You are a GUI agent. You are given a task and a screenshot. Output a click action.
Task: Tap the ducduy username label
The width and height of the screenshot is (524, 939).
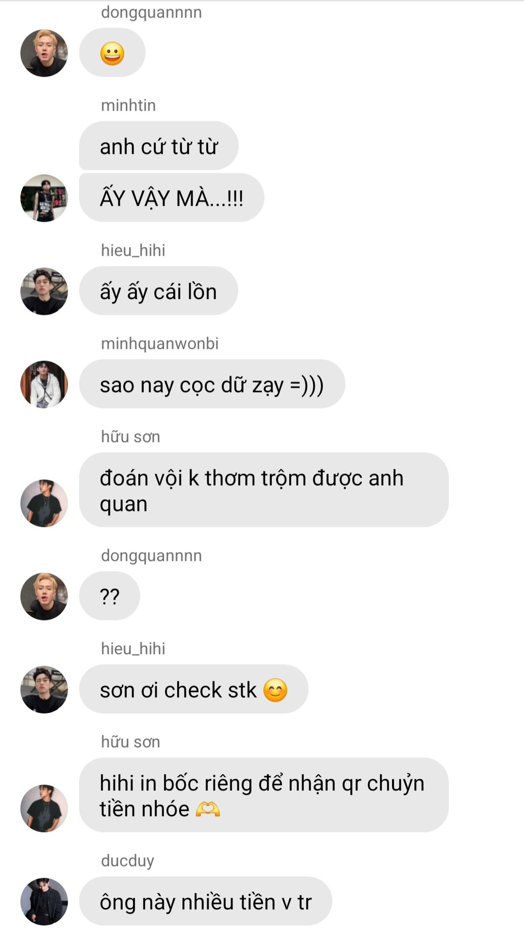pyautogui.click(x=128, y=860)
